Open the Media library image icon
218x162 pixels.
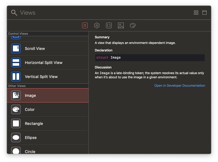[121, 26]
